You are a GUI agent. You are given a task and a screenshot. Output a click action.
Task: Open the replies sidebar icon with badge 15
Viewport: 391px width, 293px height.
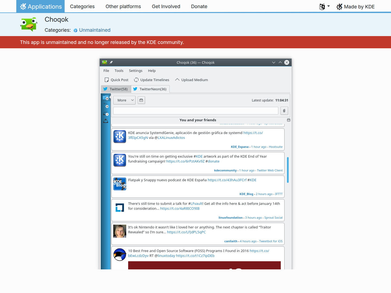click(106, 105)
